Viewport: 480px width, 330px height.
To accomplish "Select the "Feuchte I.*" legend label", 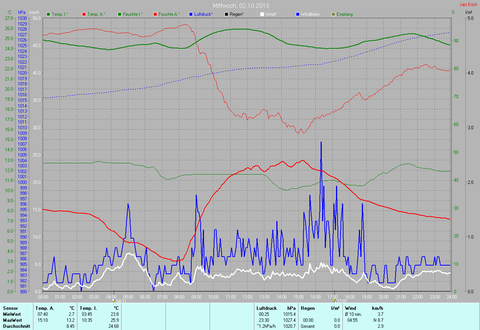I will click(x=133, y=14).
